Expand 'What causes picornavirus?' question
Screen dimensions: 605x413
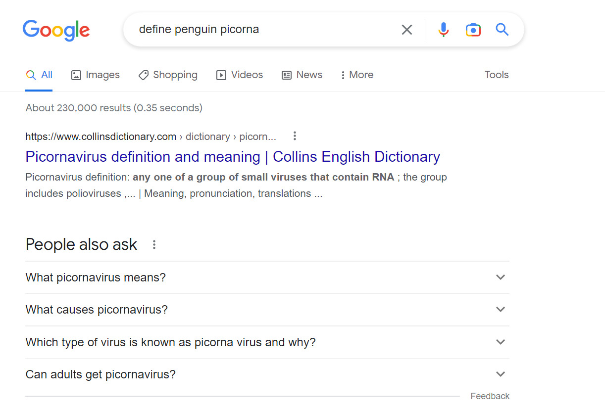(x=501, y=310)
